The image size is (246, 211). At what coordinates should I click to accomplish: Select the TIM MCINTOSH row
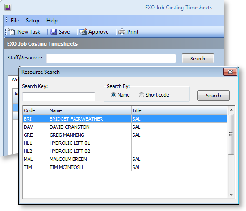125,167
